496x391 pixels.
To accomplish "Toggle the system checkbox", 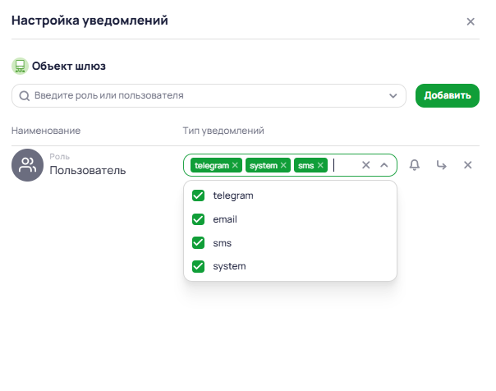I will pyautogui.click(x=198, y=266).
